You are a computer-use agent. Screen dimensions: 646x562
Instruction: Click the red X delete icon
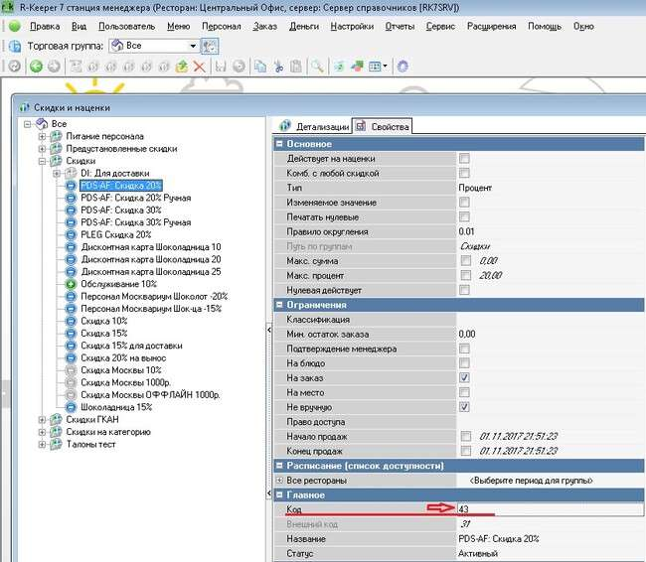coord(199,67)
